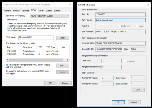Click the Bytes Read field
This screenshot has width=152, height=108.
pos(138,78)
